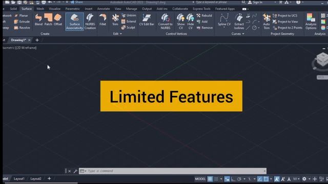328x184 pixels.
Task: Toggle NURBS Creation mode
Action: [90, 21]
